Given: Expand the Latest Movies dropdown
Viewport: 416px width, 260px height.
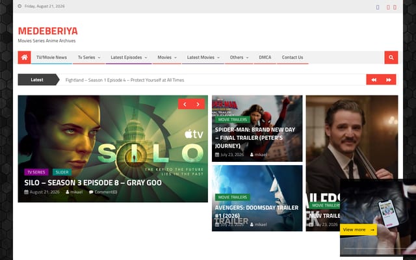Looking at the screenshot, I should coord(203,57).
